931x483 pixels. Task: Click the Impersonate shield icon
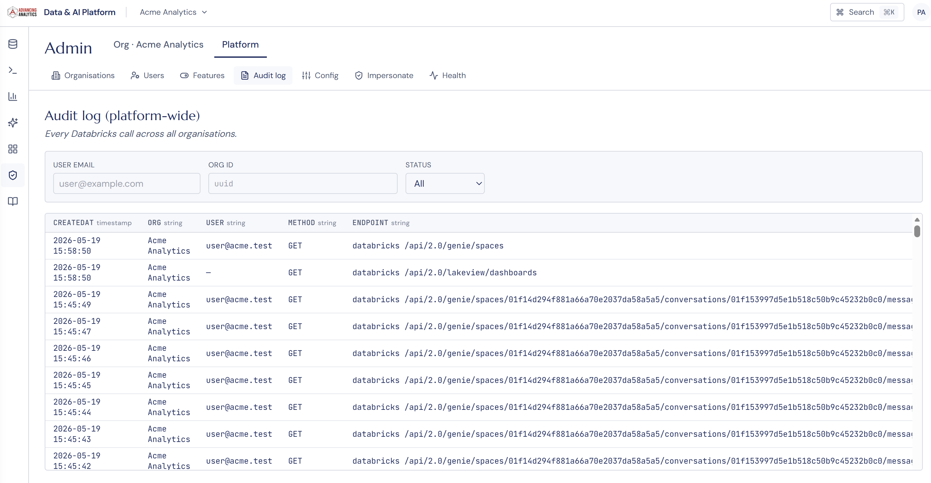point(359,75)
